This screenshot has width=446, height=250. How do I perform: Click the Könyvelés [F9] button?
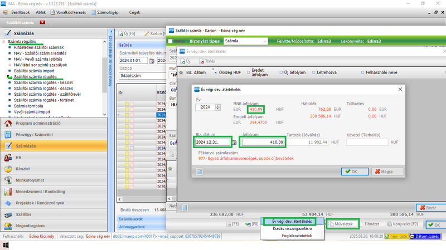click(x=403, y=224)
